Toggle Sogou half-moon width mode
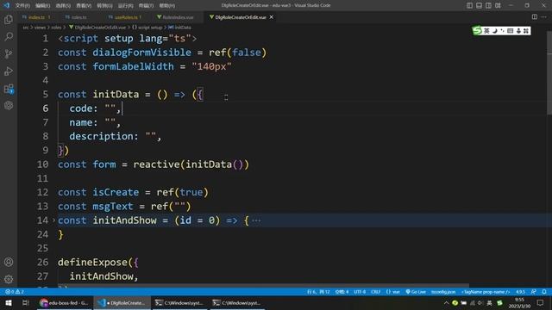552x310 pixels. tap(494, 31)
